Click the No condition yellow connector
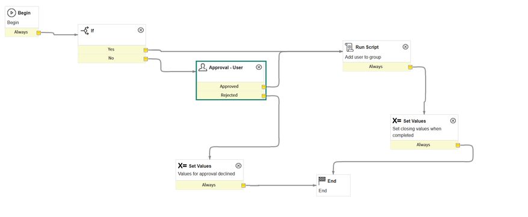 pyautogui.click(x=146, y=60)
